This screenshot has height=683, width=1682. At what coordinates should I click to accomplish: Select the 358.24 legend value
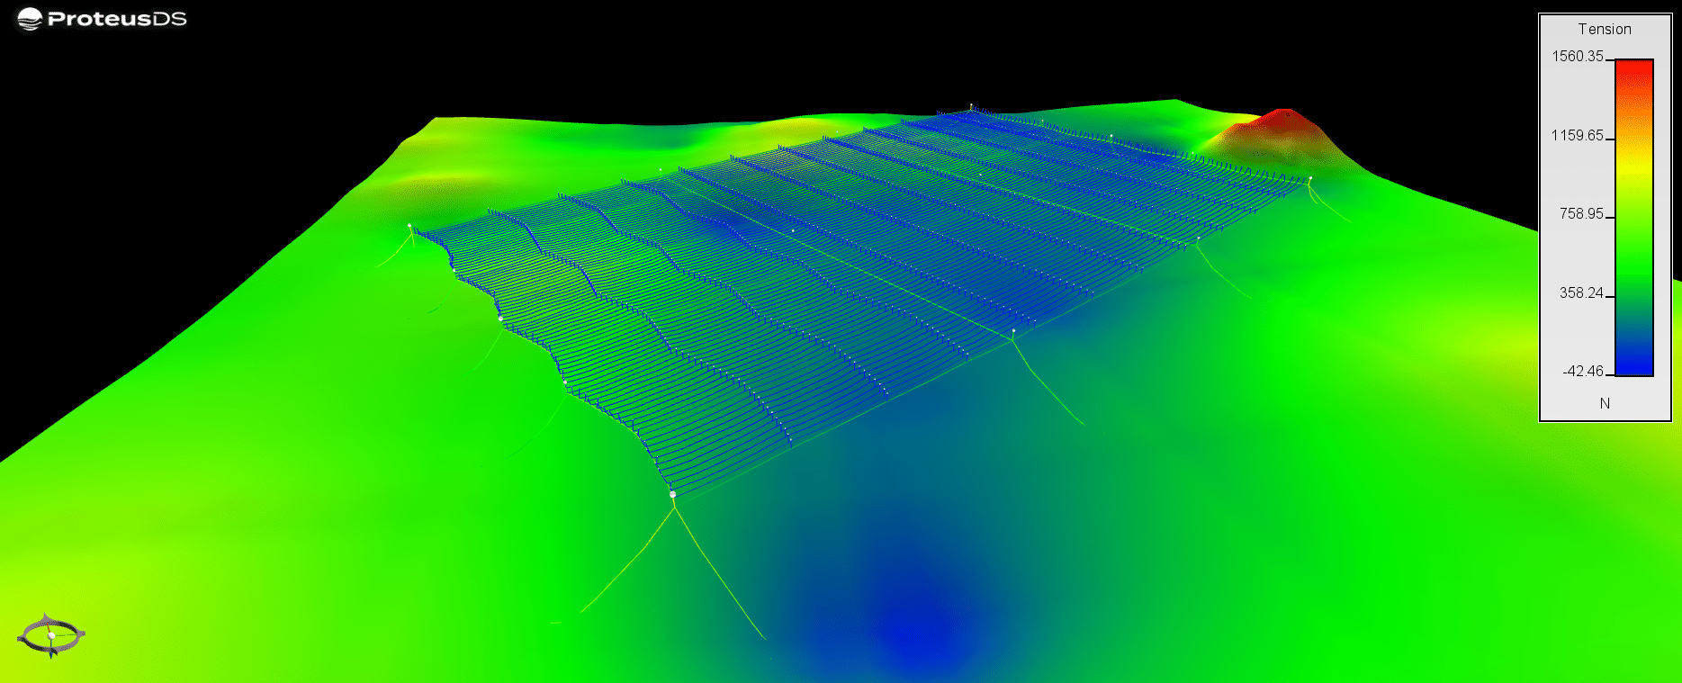click(x=1581, y=292)
